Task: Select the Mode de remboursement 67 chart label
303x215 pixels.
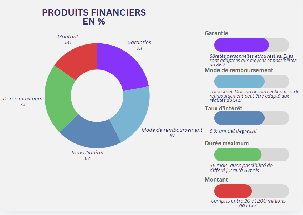Action: point(172,133)
